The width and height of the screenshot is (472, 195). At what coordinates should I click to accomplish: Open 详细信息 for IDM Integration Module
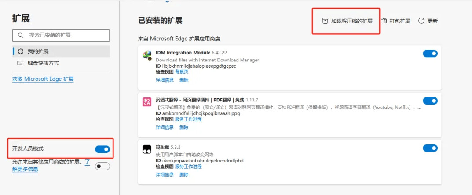point(165,80)
